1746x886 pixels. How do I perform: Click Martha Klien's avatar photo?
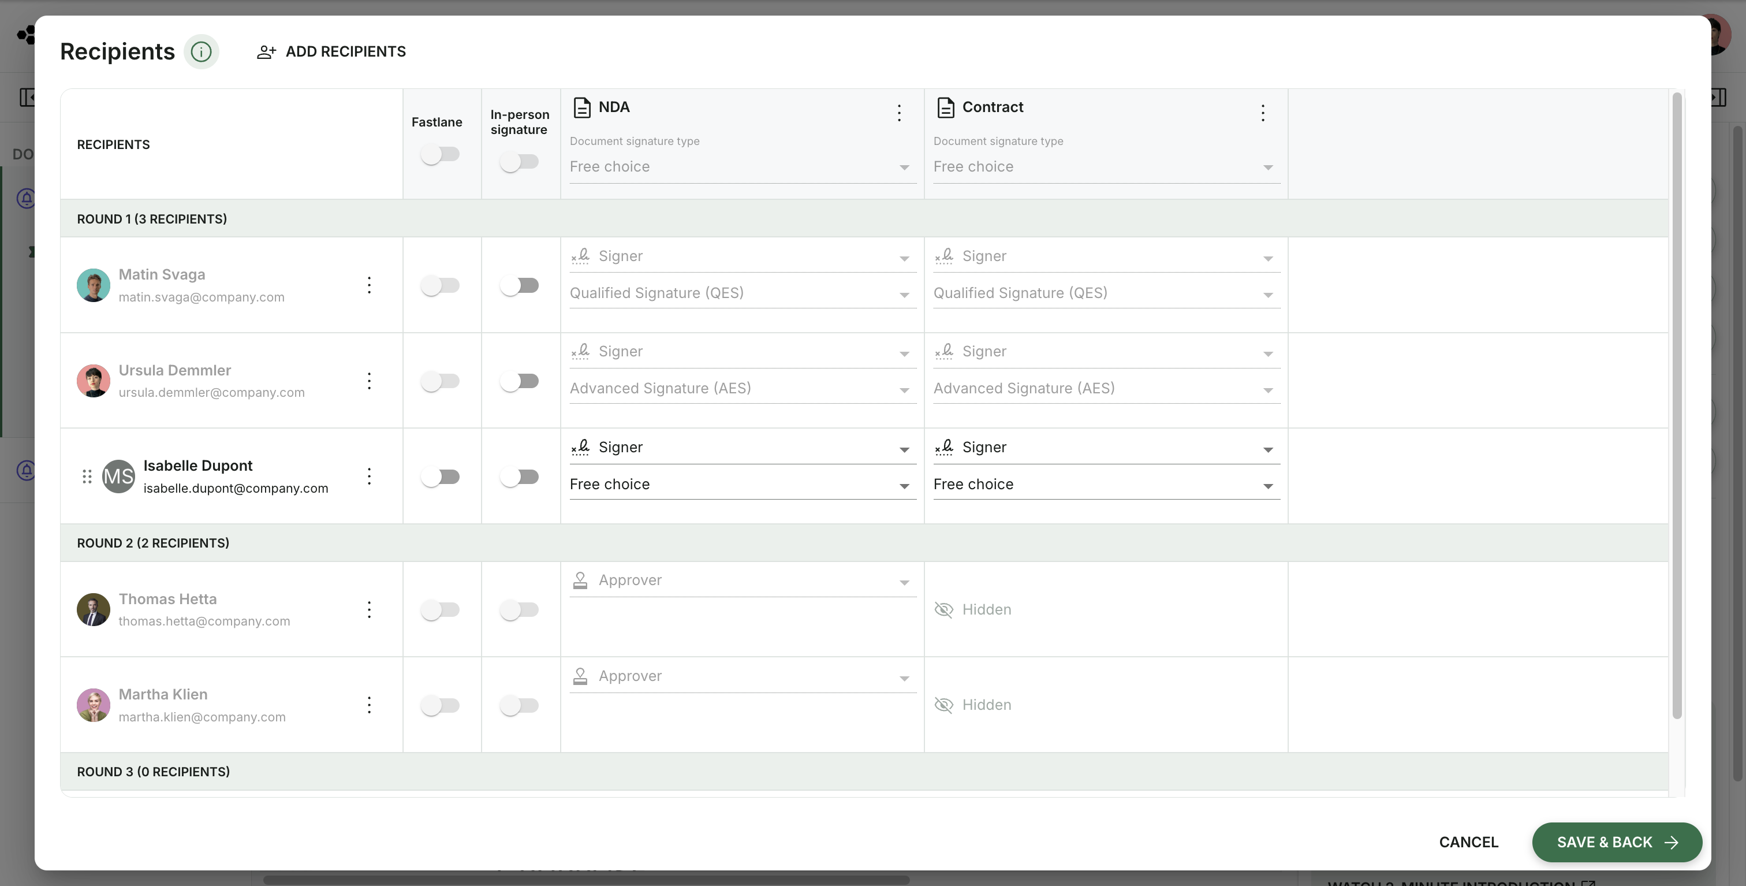click(94, 705)
